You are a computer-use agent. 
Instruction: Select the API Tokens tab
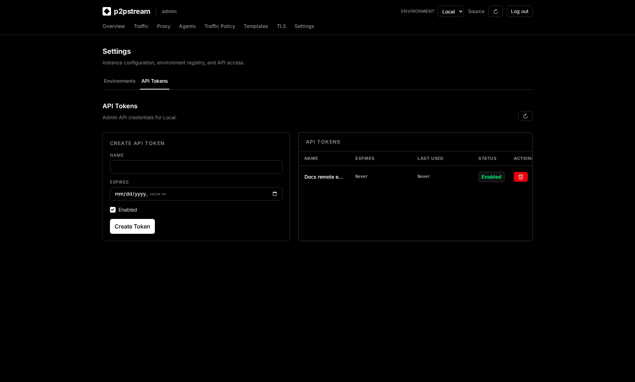(155, 81)
